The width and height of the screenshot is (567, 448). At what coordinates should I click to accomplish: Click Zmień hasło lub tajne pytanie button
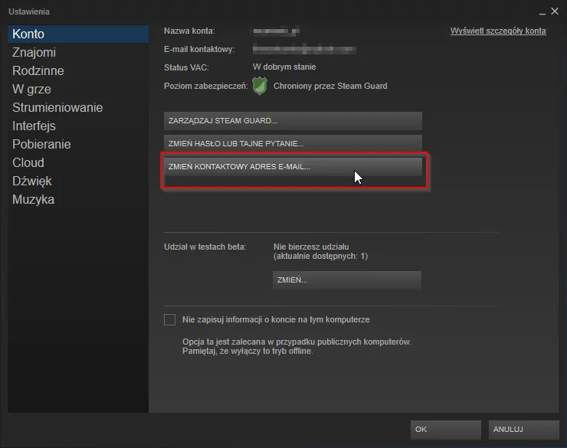click(293, 143)
